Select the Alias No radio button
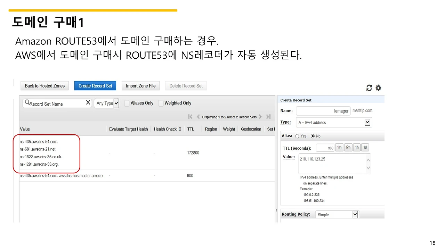The height and width of the screenshot is (250, 445). coord(313,136)
